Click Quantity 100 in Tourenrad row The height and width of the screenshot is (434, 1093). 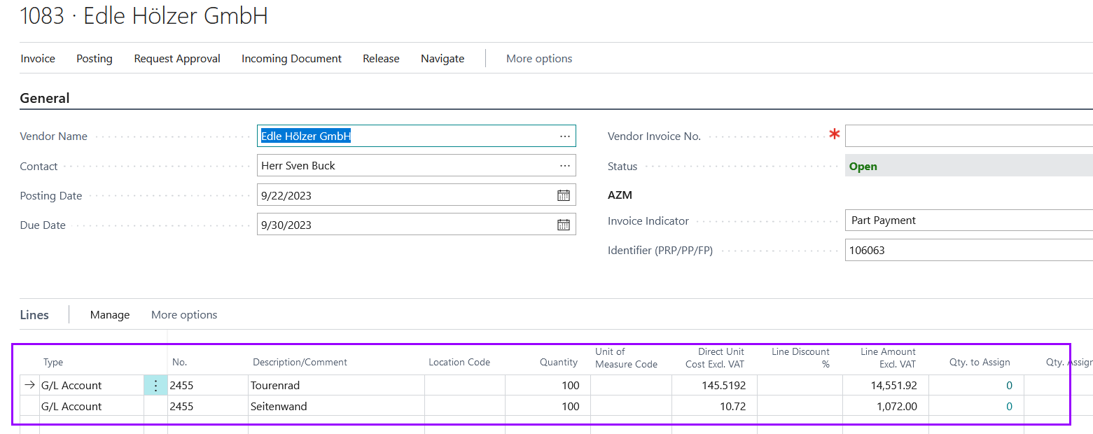point(548,386)
